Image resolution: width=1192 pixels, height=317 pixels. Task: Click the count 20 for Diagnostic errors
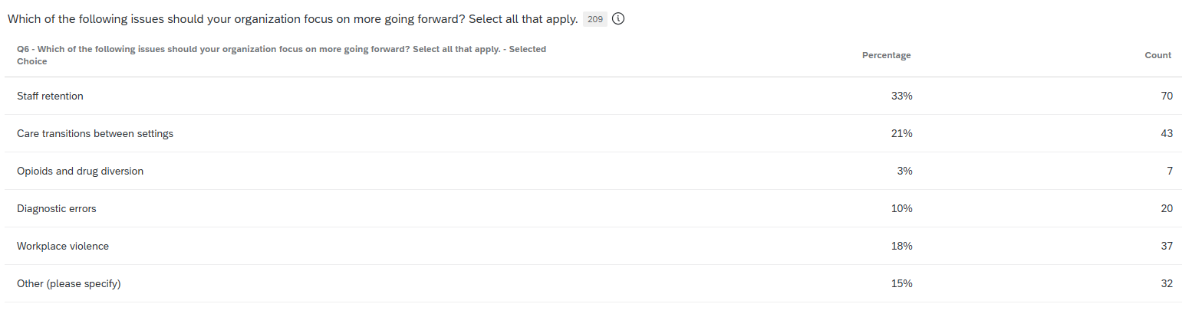coord(1167,208)
